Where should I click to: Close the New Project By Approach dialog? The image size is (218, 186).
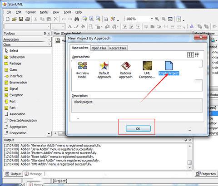pos(201,37)
